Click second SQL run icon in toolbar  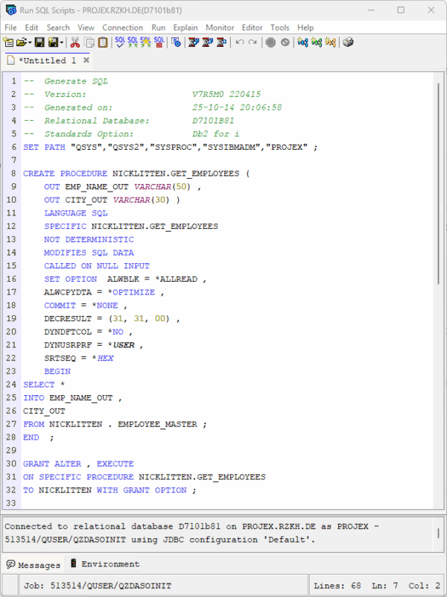(x=133, y=42)
